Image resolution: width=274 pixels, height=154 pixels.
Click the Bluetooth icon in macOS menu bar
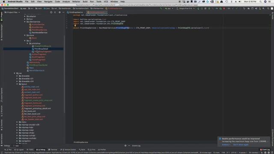point(232,2)
